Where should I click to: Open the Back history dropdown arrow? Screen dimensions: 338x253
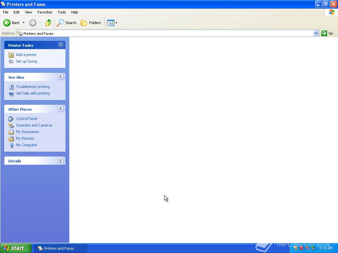pos(23,23)
